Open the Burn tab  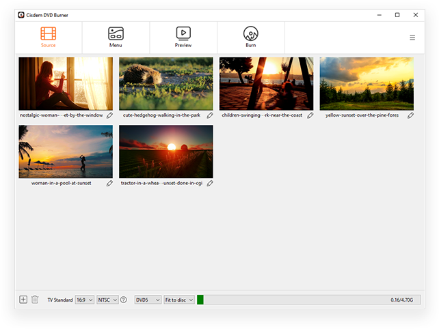[x=251, y=38]
